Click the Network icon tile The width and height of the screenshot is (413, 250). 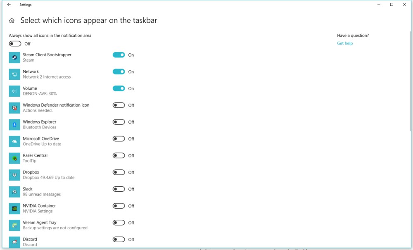pyautogui.click(x=14, y=74)
